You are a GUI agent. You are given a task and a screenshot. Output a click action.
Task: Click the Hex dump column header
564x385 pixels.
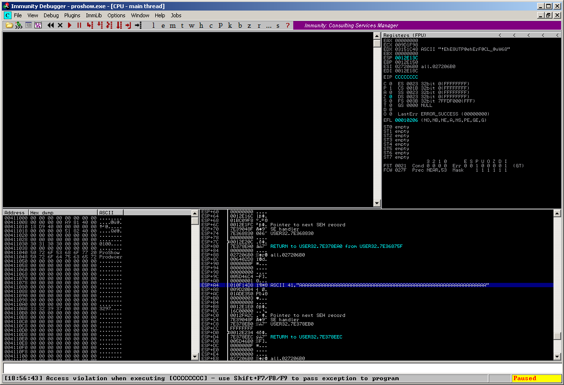pyautogui.click(x=63, y=213)
